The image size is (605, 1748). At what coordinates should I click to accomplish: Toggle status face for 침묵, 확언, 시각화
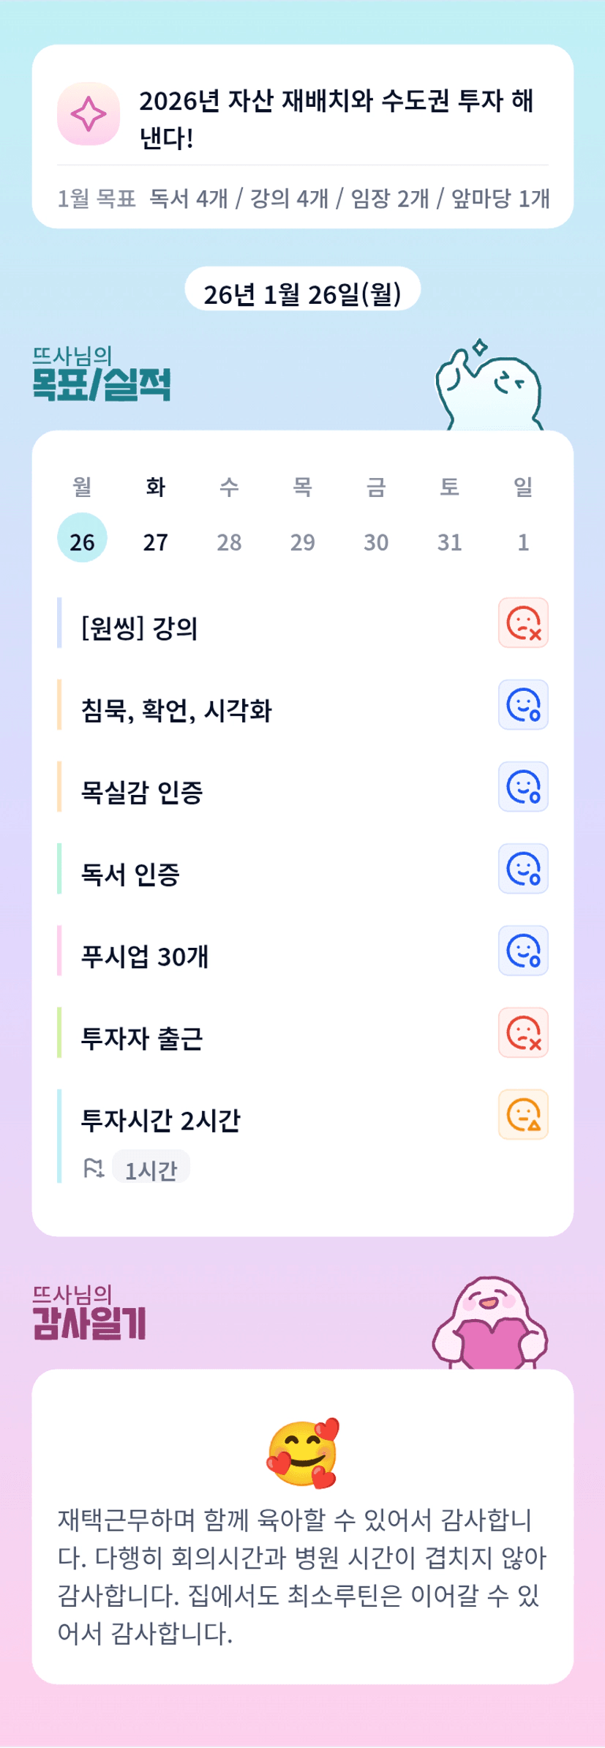(523, 705)
